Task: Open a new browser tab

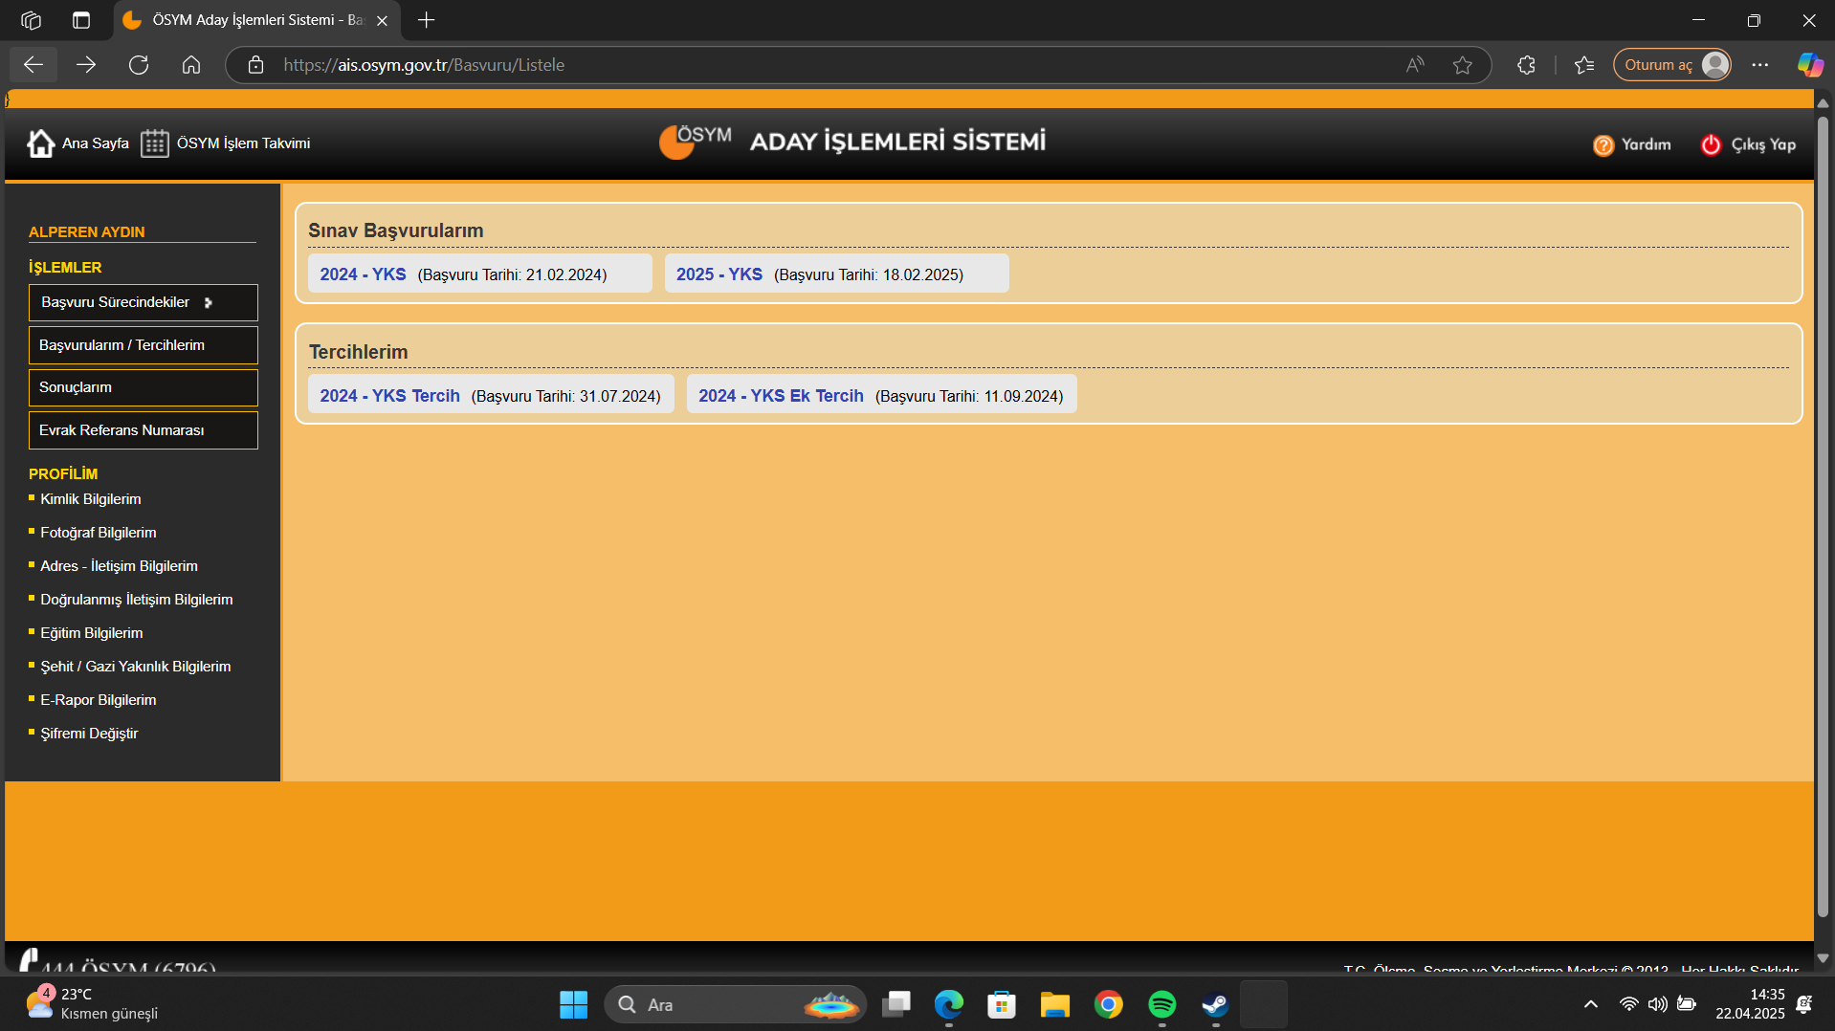Action: pos(427,20)
